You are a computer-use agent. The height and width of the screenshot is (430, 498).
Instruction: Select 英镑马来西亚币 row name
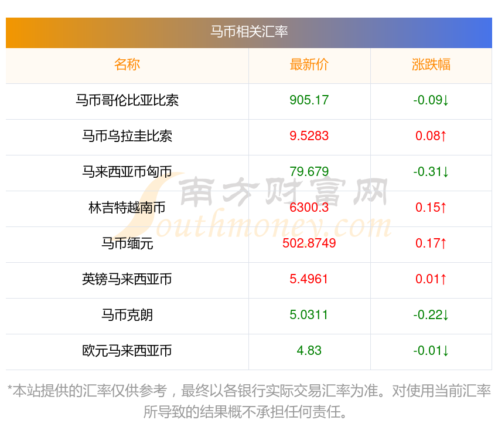[x=127, y=279]
